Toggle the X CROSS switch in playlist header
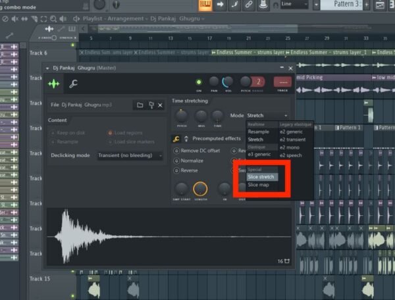This screenshot has height=300, width=395. (54, 37)
